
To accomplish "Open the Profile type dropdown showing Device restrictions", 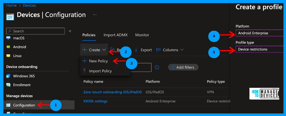I will point(259,49).
